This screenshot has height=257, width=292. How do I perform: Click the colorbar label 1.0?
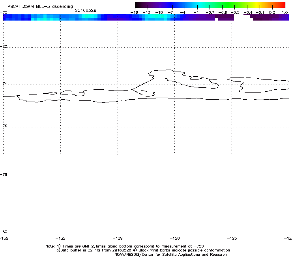(285, 13)
